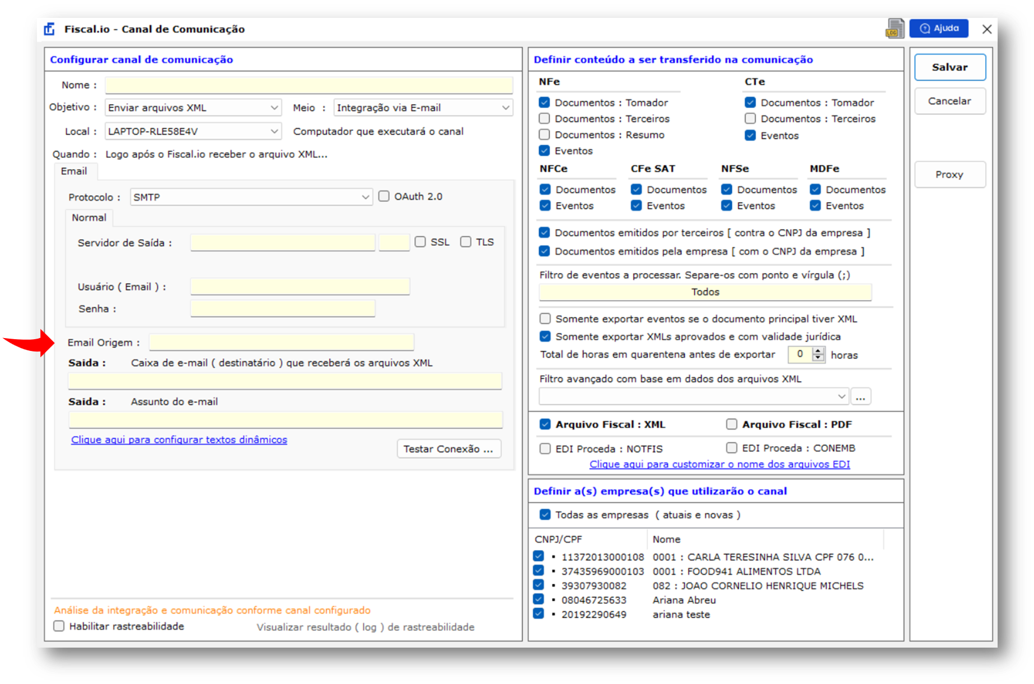Screen dimensions: 1034x684
Task: Uncheck company CARLA TERESINHA SILVA row
Action: click(x=539, y=556)
